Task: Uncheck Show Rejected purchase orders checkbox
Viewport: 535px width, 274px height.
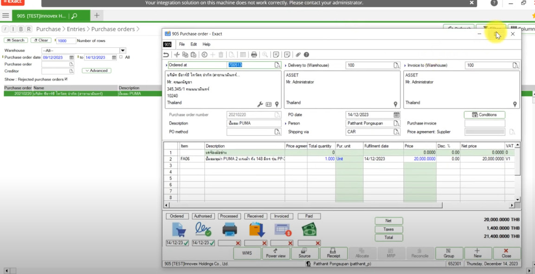Action: [x=66, y=79]
